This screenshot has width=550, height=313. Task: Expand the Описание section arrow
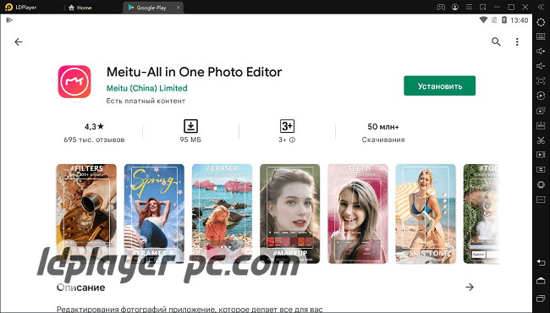(470, 288)
